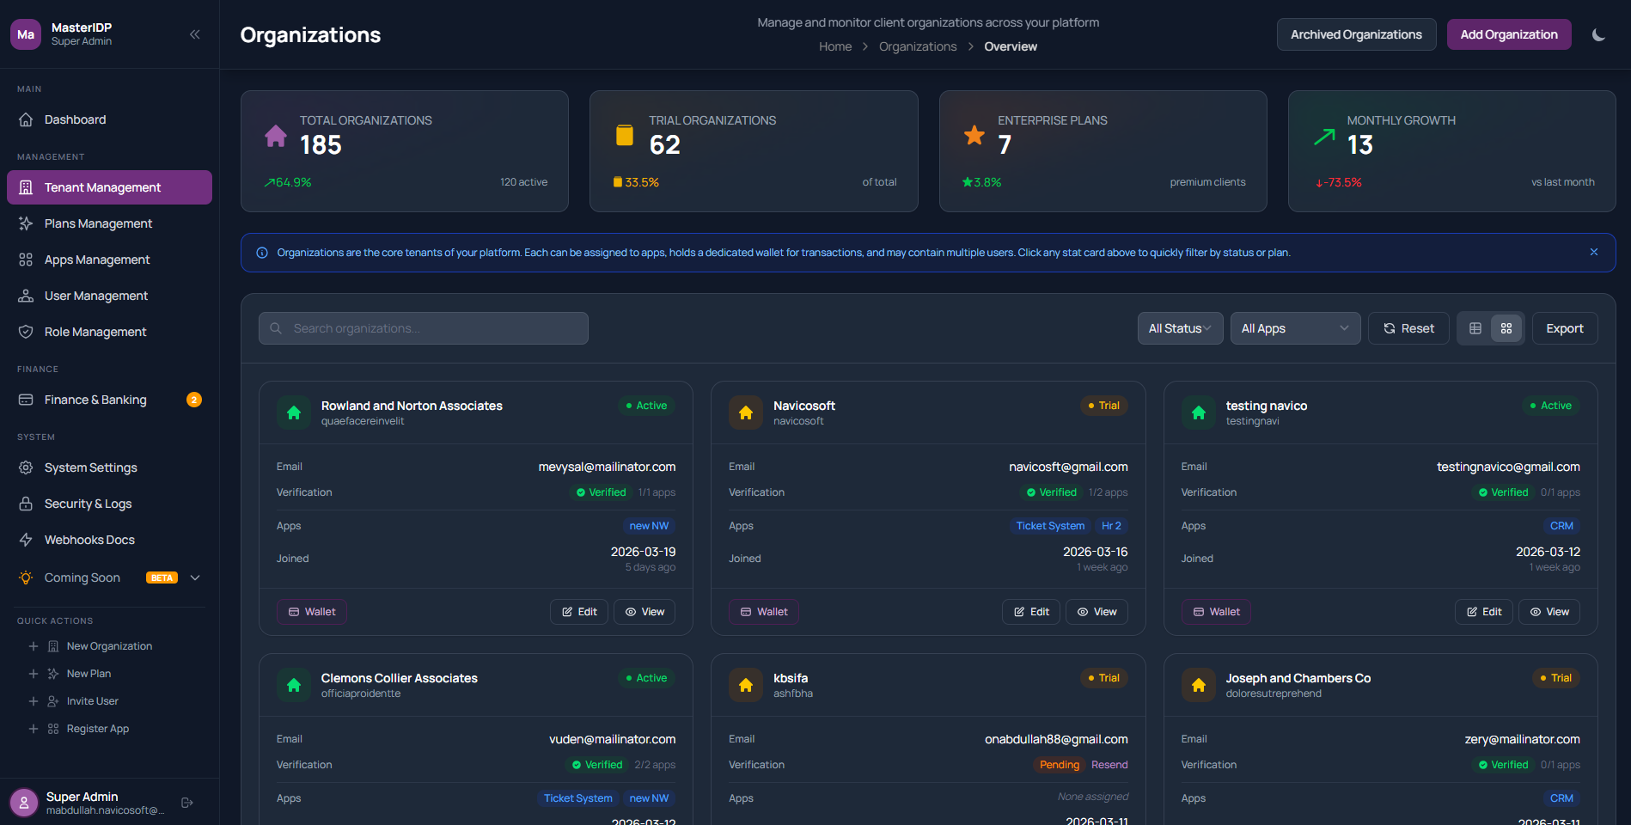This screenshot has width=1631, height=825.
Task: Open the All Apps dropdown
Action: click(x=1295, y=328)
